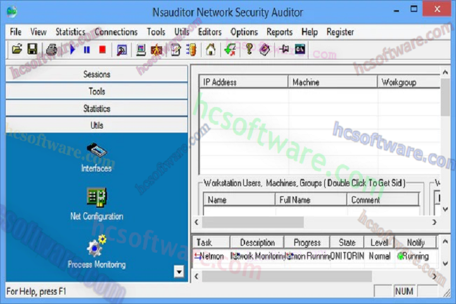
Task: Click the Level column header
Action: pos(379,242)
